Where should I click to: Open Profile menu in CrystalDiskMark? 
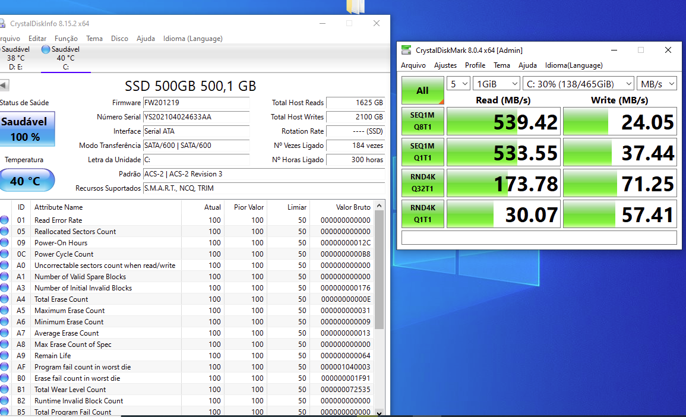[475, 65]
